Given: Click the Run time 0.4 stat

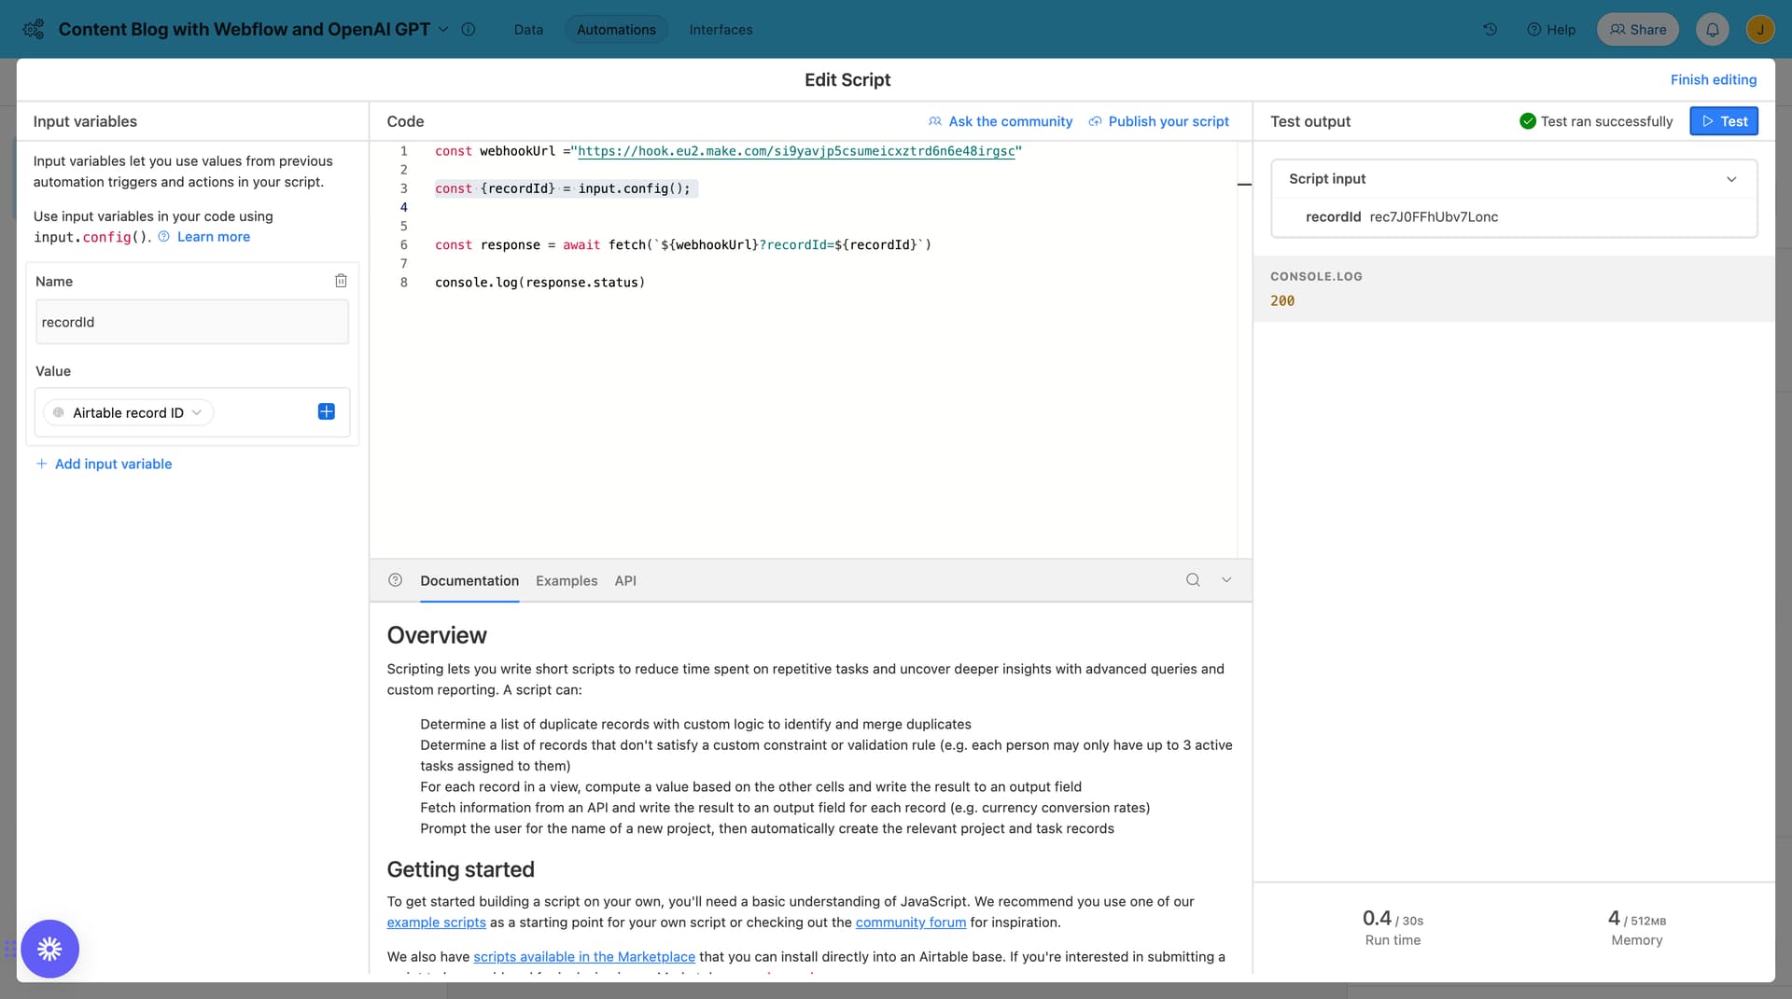Looking at the screenshot, I should pyautogui.click(x=1393, y=928).
